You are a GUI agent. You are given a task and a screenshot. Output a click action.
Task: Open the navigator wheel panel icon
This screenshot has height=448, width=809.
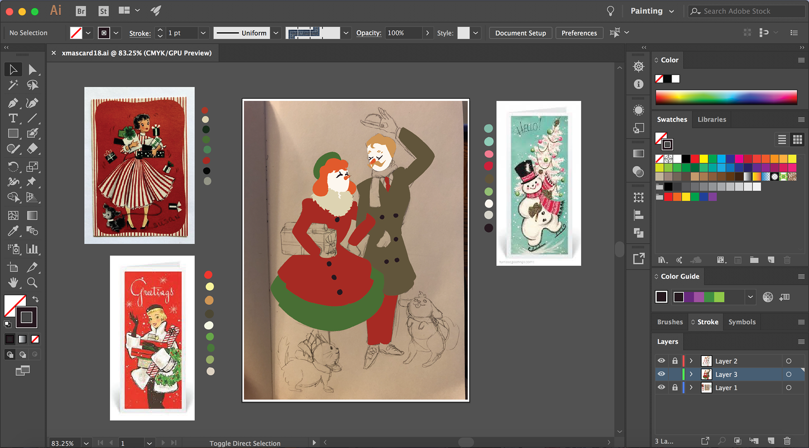coord(638,66)
